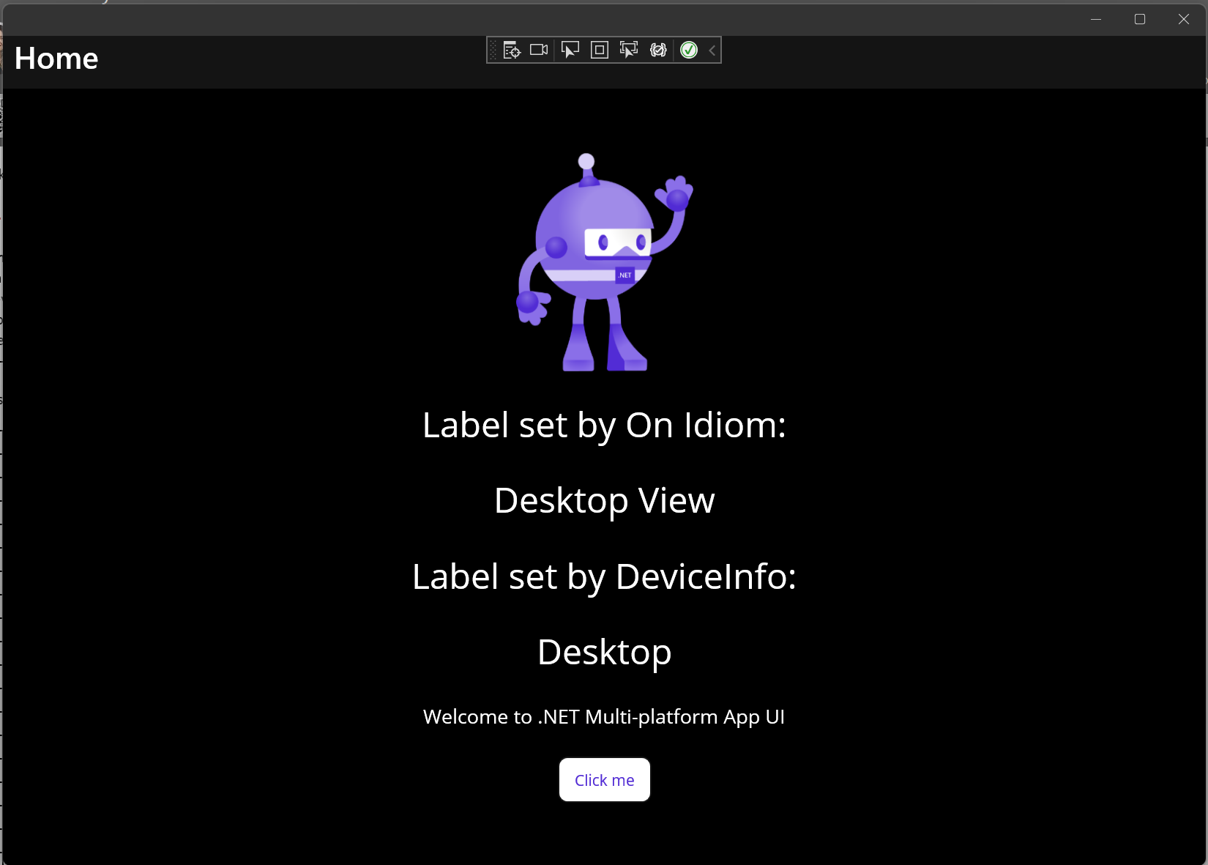1208x865 pixels.
Task: Click the 'Desktop View' label
Action: (x=605, y=502)
